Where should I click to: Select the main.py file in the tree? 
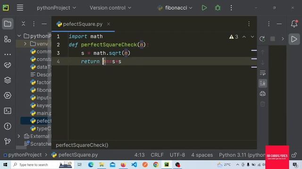[41, 113]
